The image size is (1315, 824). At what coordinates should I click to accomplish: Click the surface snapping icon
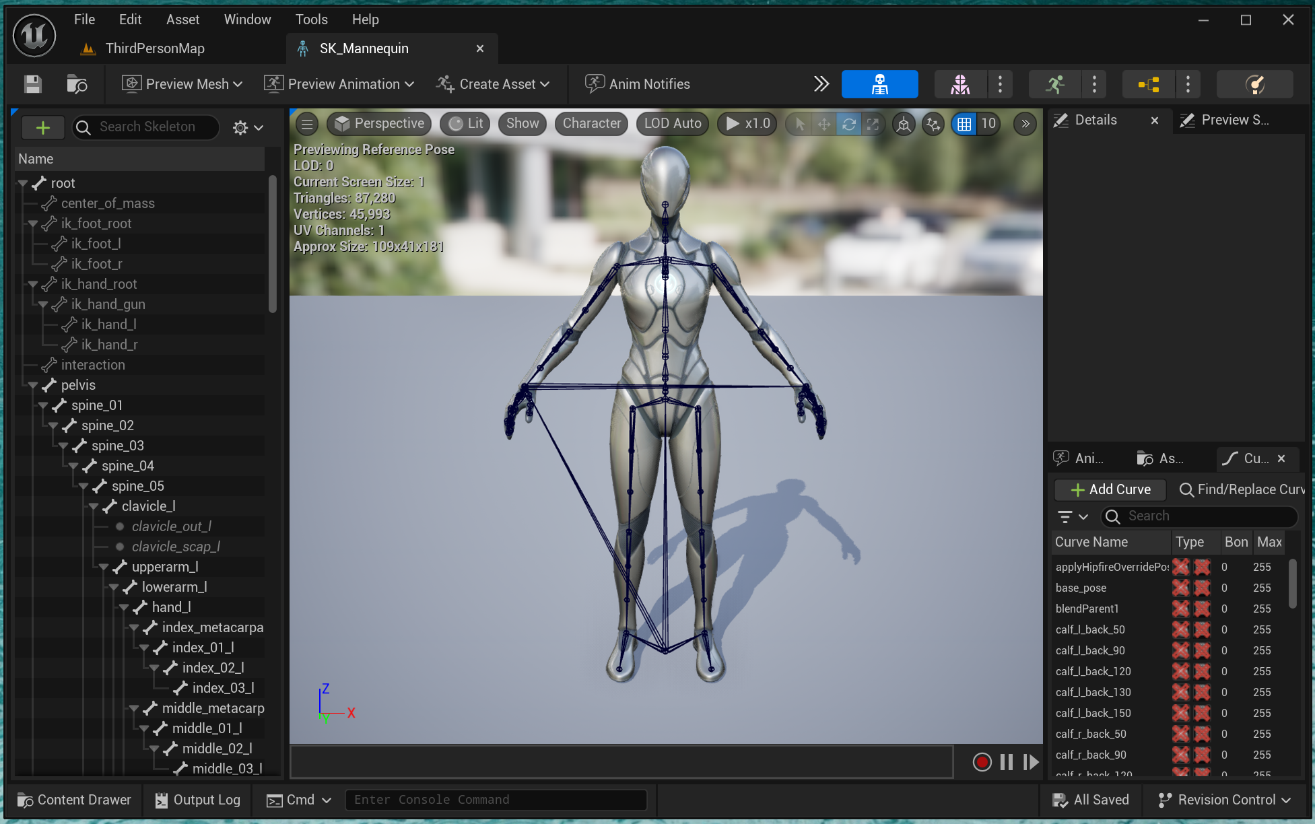tap(933, 124)
